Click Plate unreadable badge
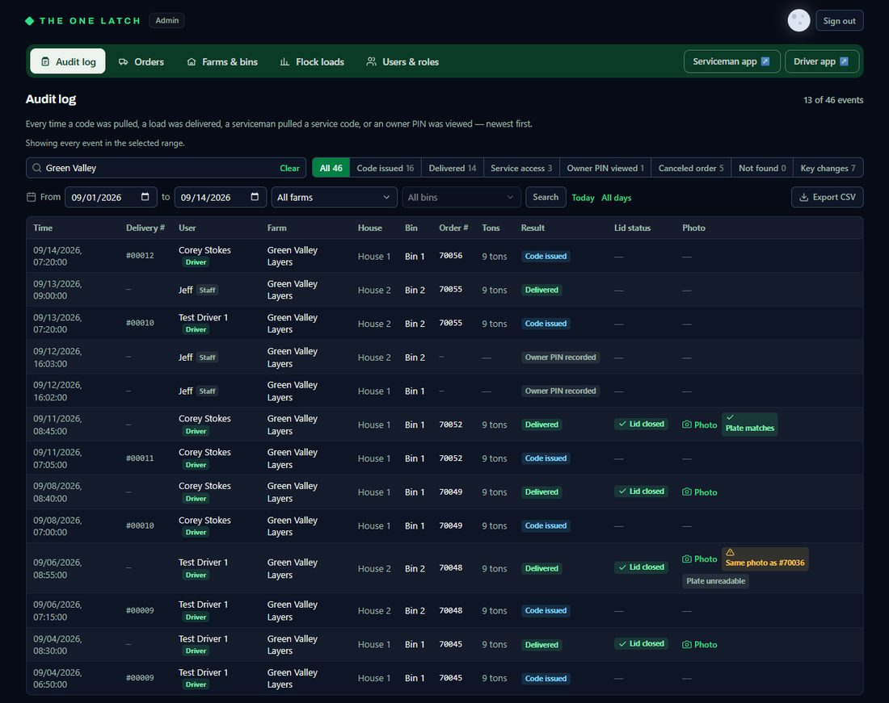This screenshot has height=703, width=889. (x=715, y=581)
